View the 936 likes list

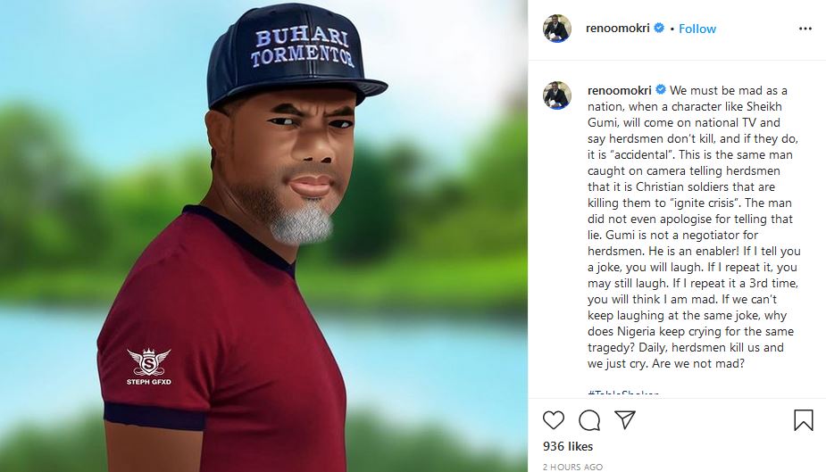[x=567, y=444]
